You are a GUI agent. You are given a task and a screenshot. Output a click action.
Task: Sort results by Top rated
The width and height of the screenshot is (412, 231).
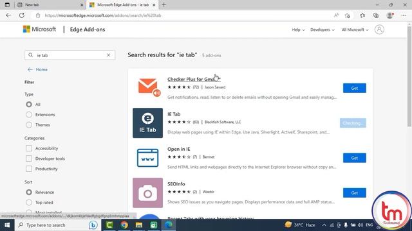tap(29, 202)
